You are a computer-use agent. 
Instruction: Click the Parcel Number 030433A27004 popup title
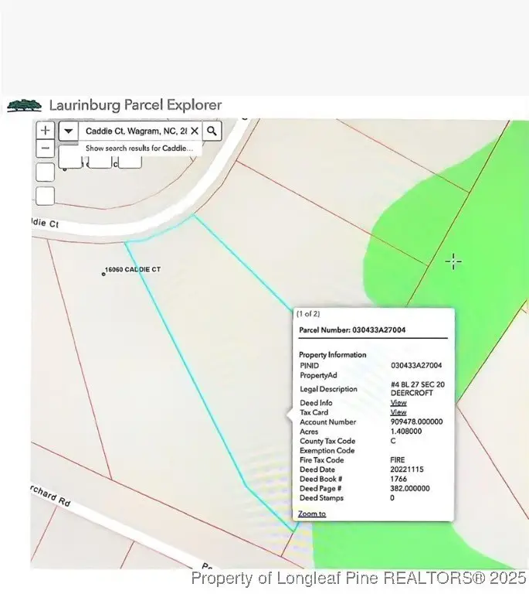coord(352,330)
